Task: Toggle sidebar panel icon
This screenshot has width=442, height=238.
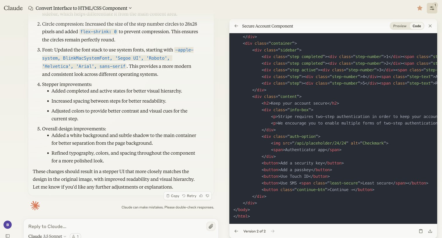Action: tap(8, 236)
